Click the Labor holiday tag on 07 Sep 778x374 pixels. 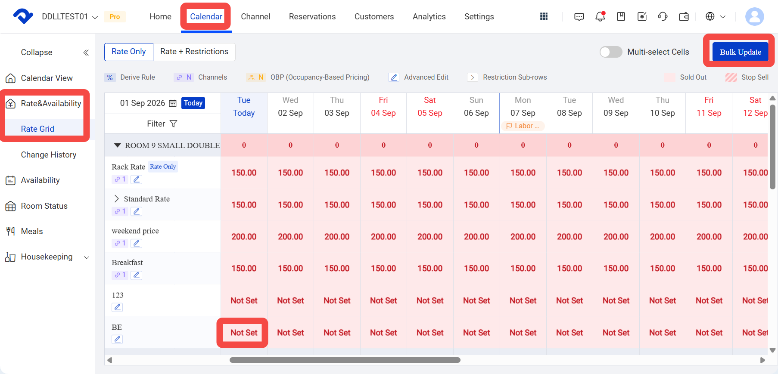click(523, 126)
